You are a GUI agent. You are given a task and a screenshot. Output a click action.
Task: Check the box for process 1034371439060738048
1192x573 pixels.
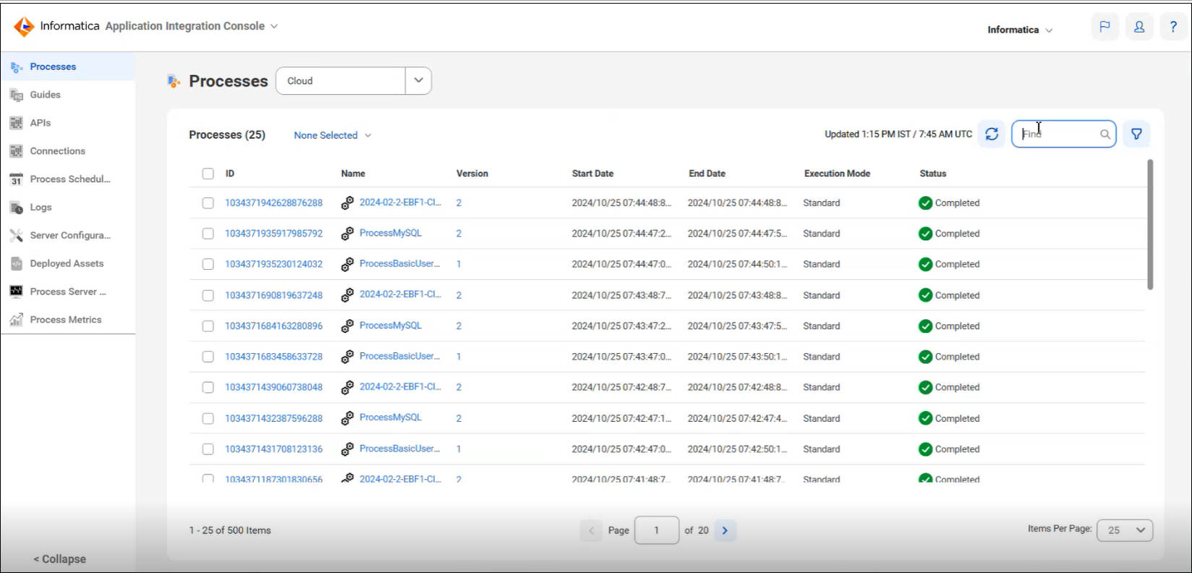[208, 388]
